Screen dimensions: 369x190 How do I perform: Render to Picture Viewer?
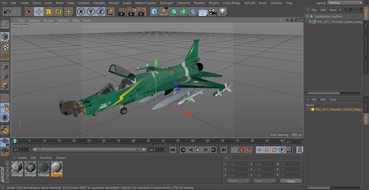pyautogui.click(x=132, y=12)
